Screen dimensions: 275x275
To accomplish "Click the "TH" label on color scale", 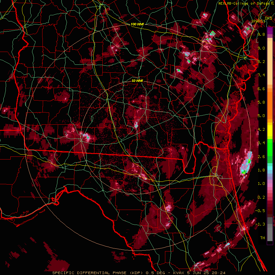I will pos(262,238).
